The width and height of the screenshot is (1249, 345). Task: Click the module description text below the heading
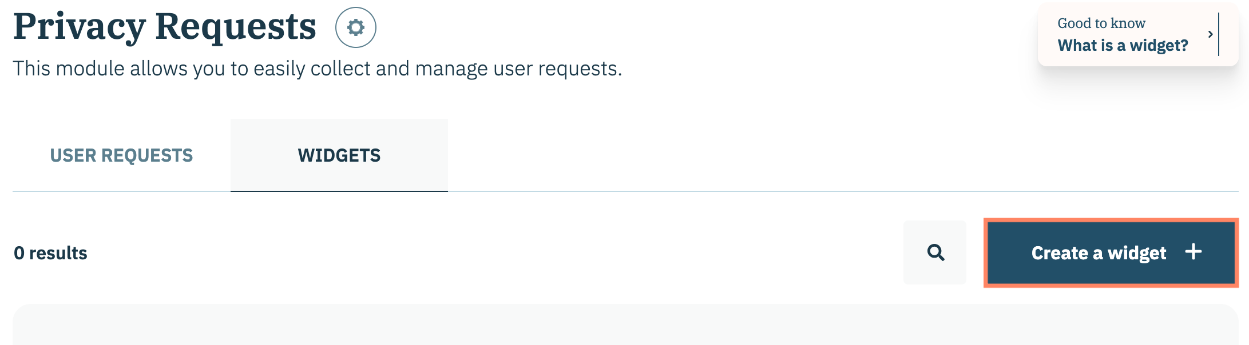click(x=317, y=69)
